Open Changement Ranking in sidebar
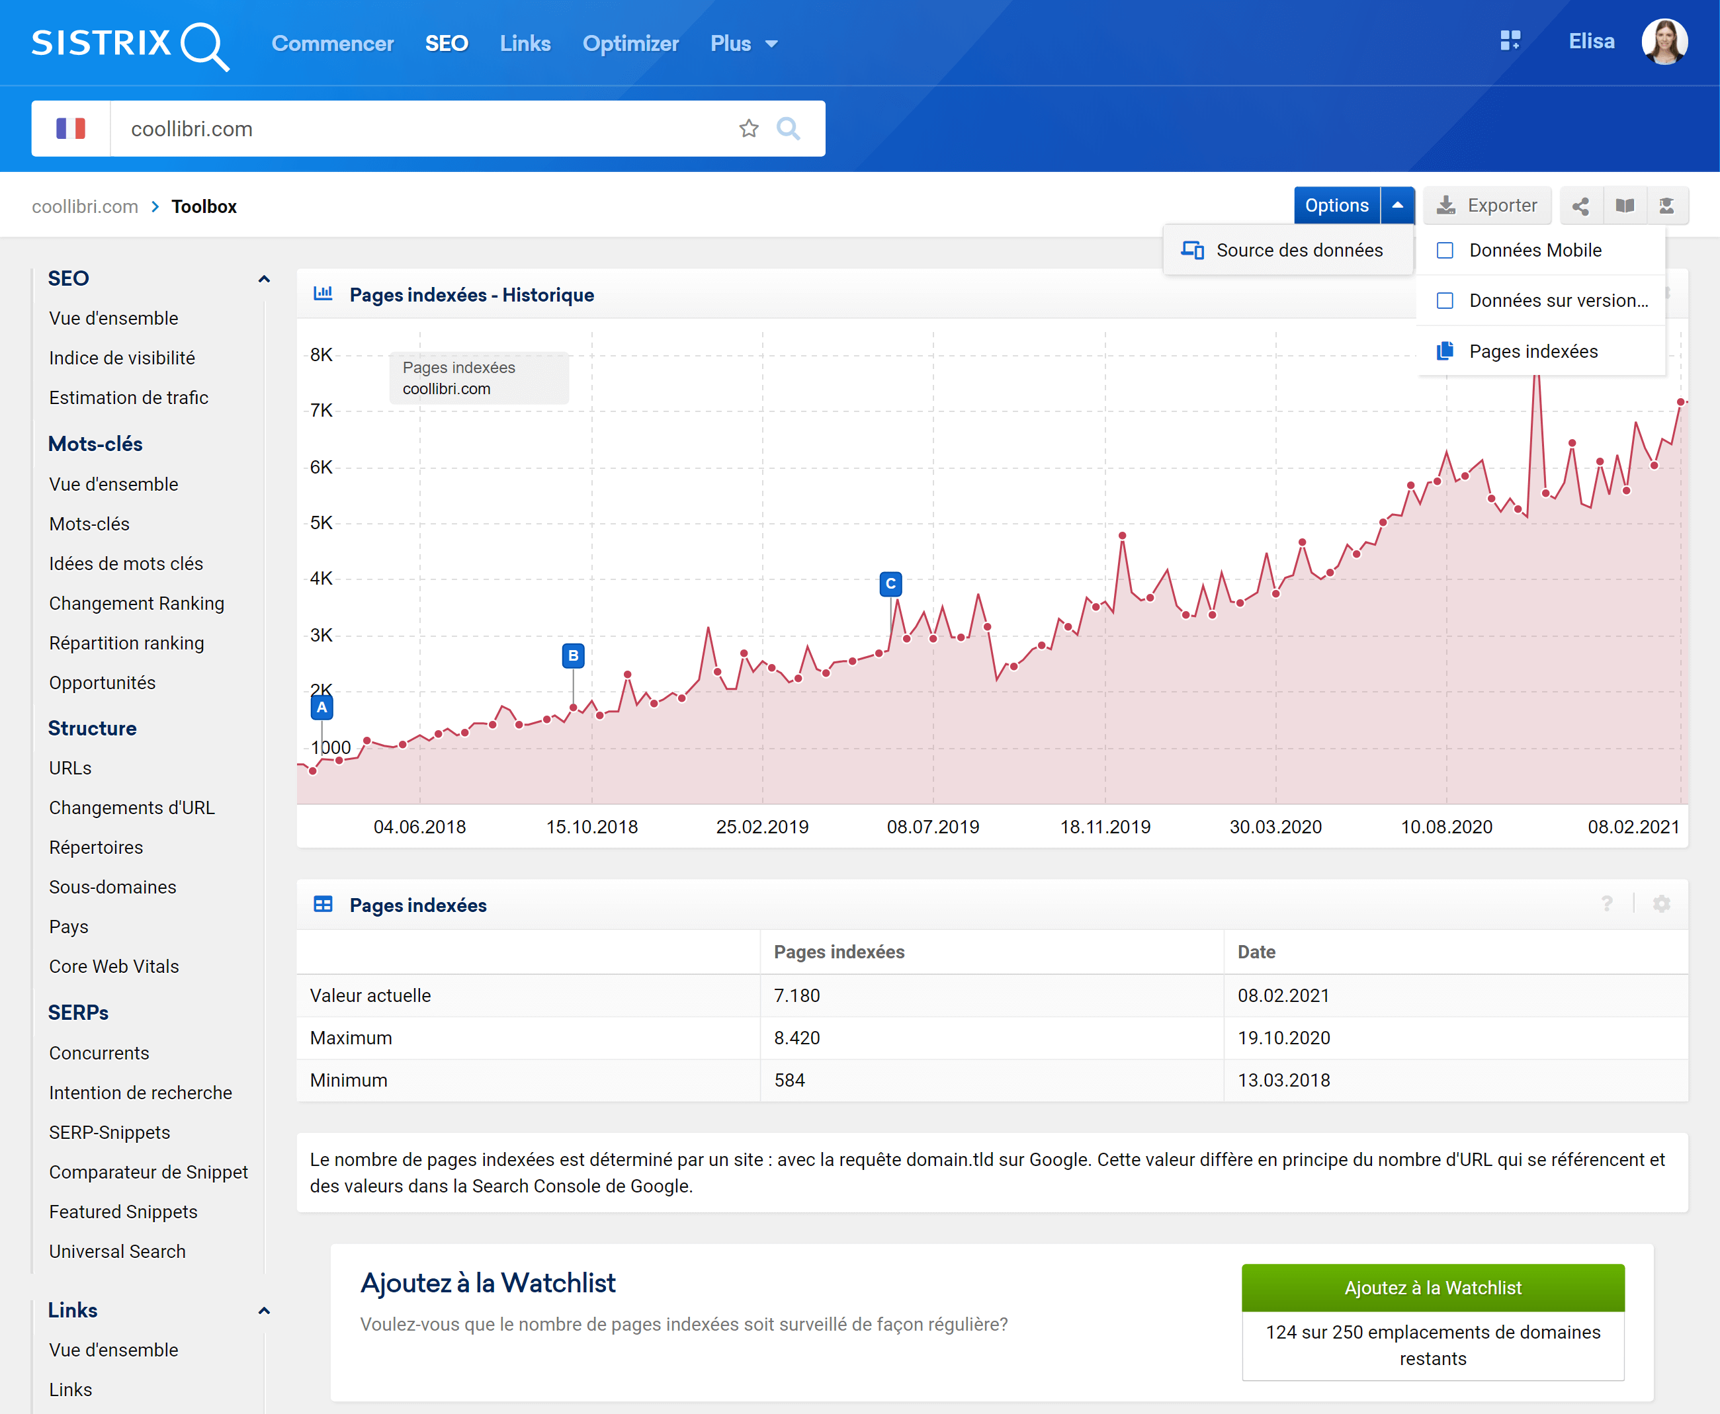Screen dimensions: 1720x1414 pos(137,604)
